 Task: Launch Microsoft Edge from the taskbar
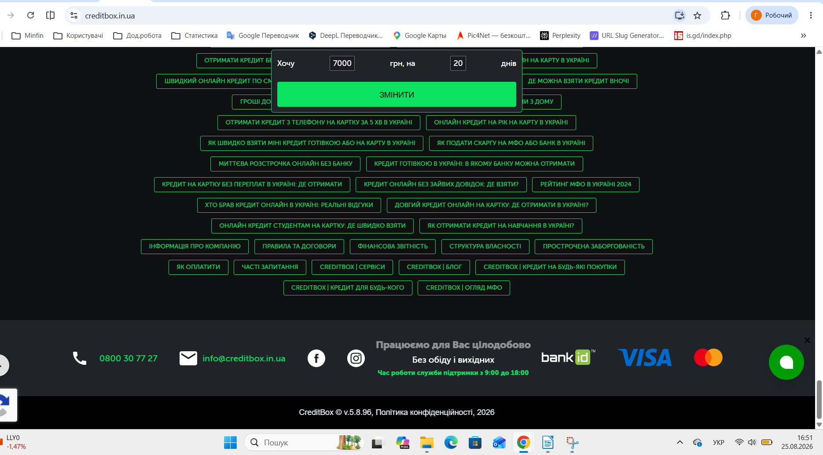click(x=451, y=443)
